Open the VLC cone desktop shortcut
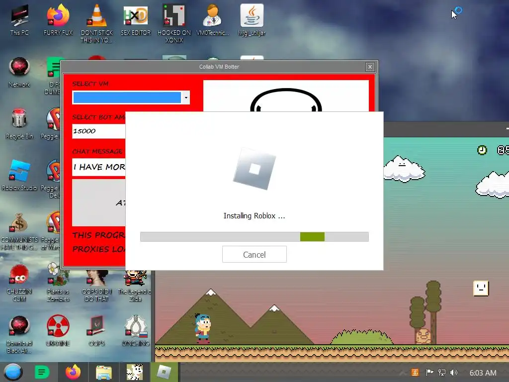The image size is (509, 382). click(x=97, y=23)
